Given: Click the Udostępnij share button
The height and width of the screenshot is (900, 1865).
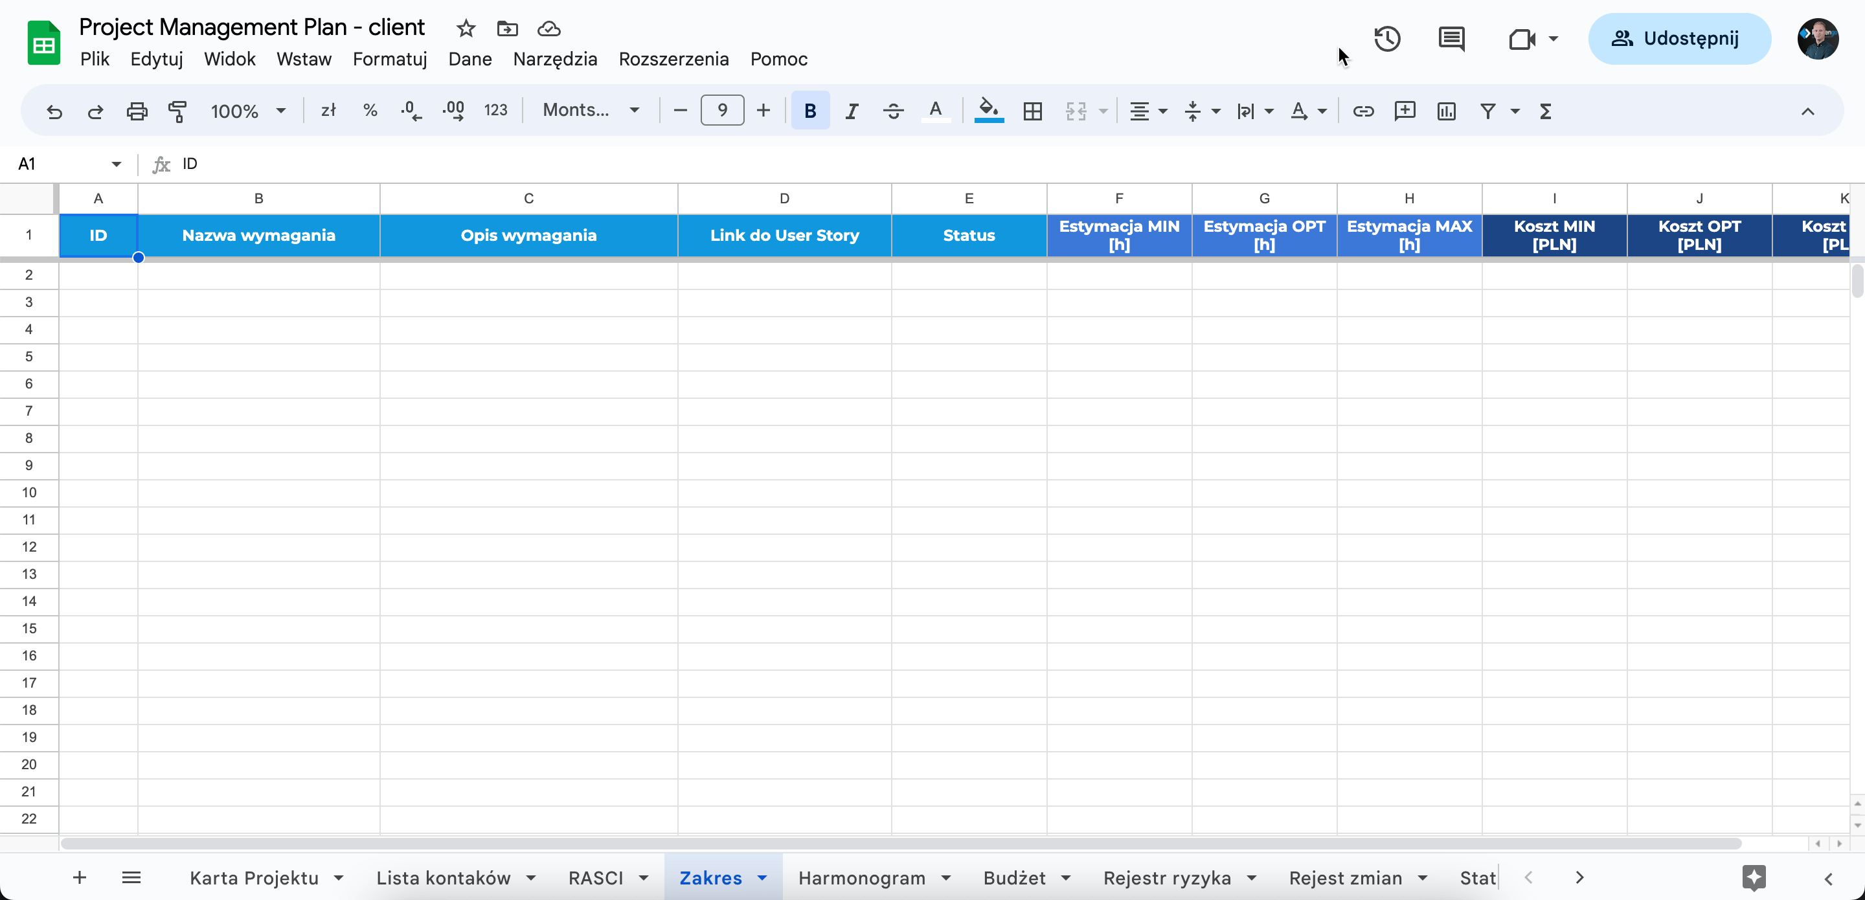Looking at the screenshot, I should 1679,38.
